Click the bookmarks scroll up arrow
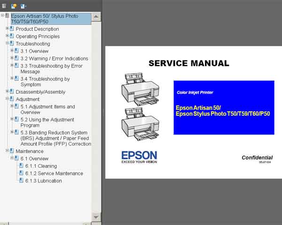Screen dimensions: 282x225 96,16
